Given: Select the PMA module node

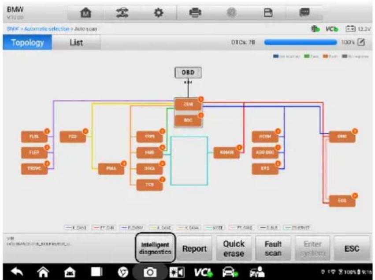Looking at the screenshot, I should click(111, 169).
